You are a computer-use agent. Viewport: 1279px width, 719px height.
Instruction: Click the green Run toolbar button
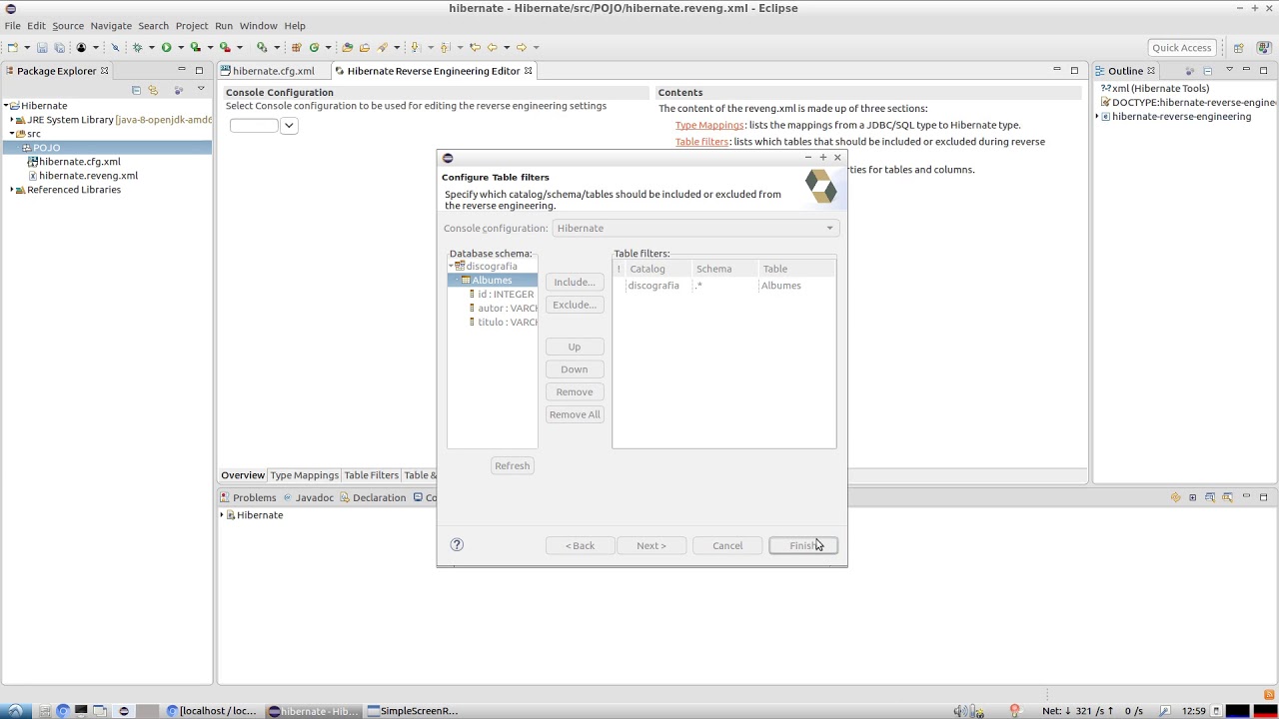click(x=166, y=47)
